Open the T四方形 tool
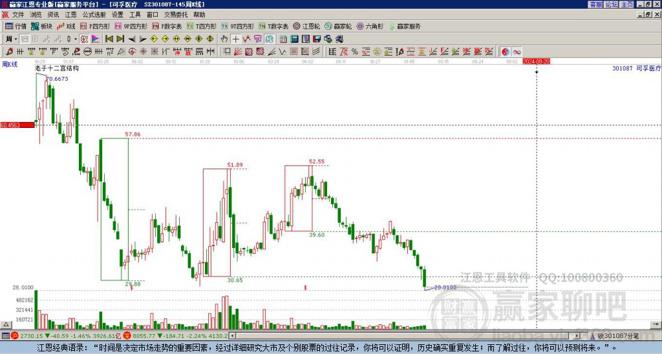Viewport: 662px width, 354px height. pyautogui.click(x=202, y=26)
